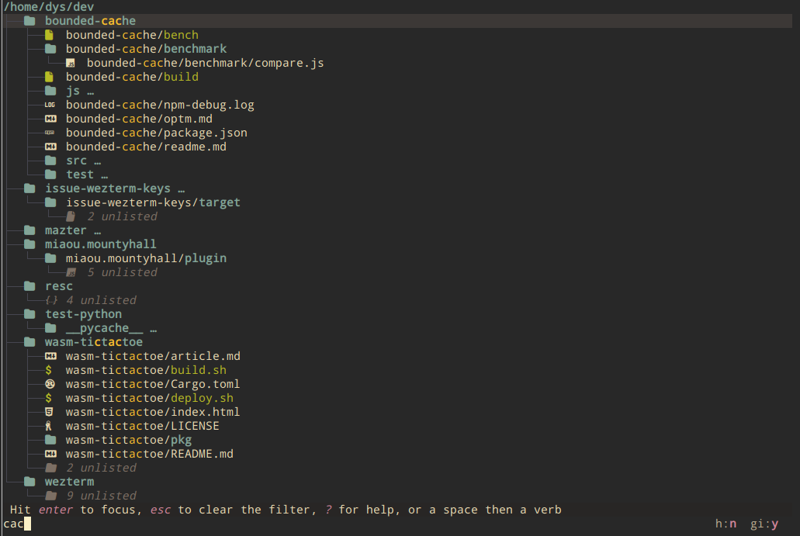Click the license icon next to LICENSE
Image resolution: width=800 pixels, height=536 pixels.
pyautogui.click(x=50, y=426)
